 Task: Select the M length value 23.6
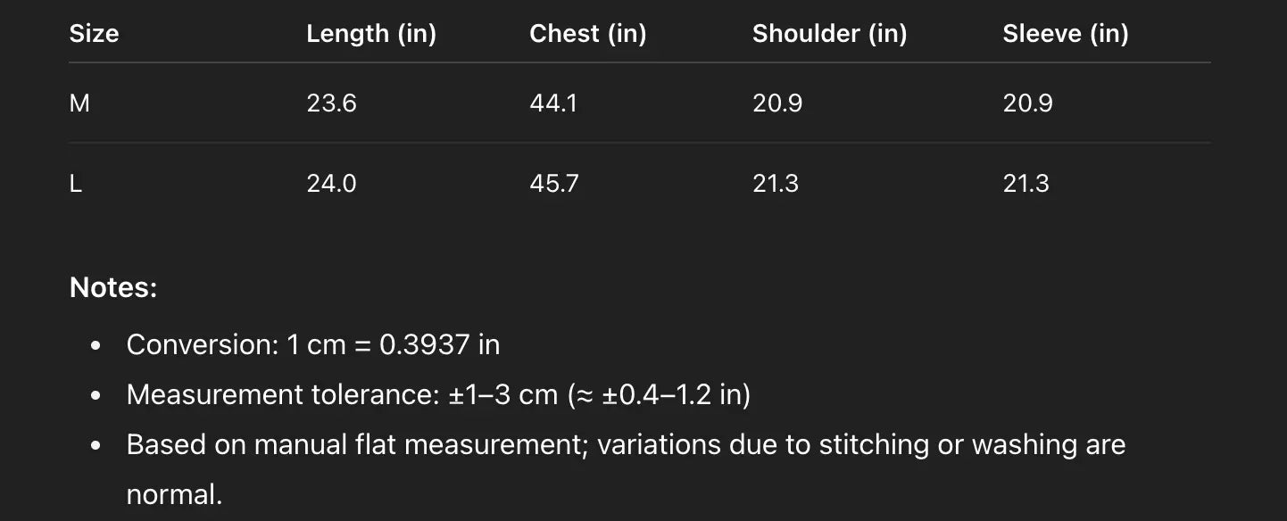coord(331,103)
